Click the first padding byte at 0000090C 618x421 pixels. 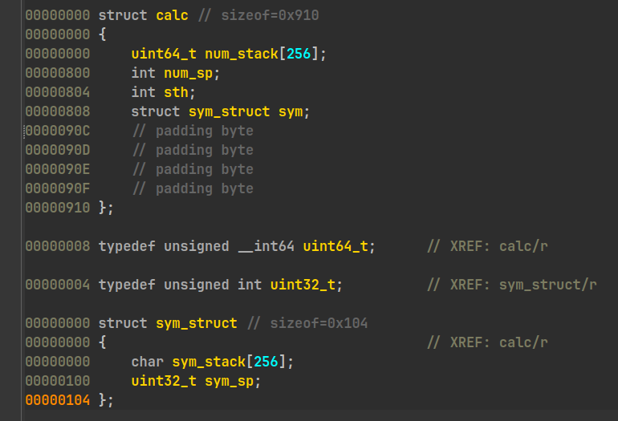click(193, 131)
